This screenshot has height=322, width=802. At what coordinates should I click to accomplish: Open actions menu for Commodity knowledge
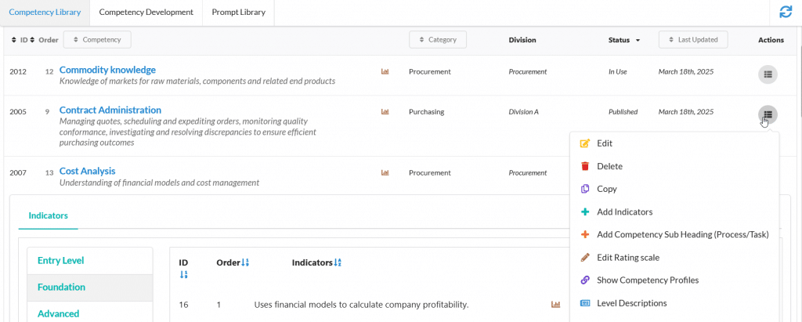click(x=768, y=74)
